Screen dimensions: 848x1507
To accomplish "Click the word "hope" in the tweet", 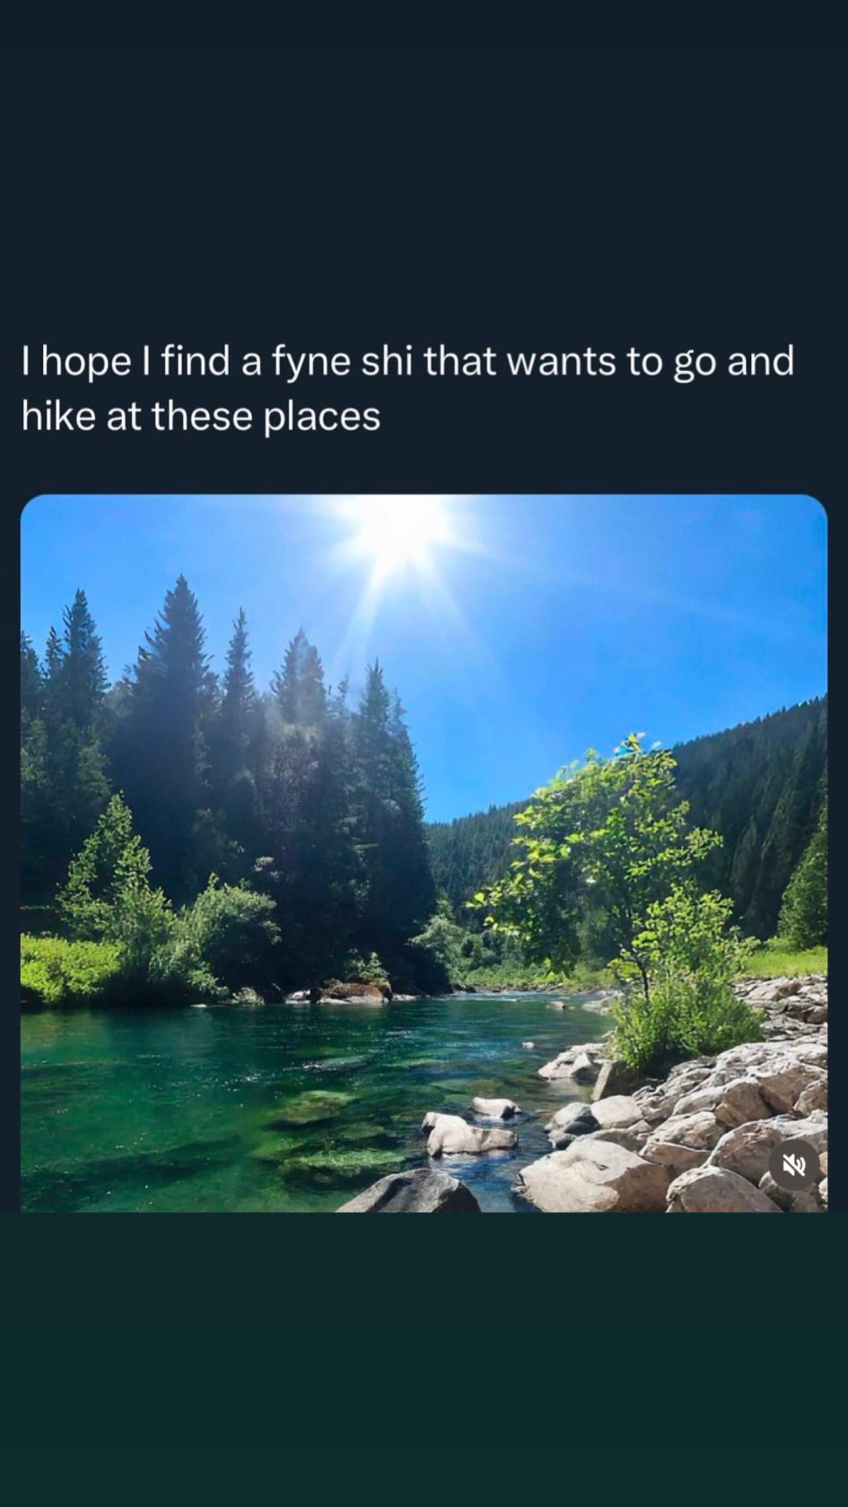I will point(85,363).
